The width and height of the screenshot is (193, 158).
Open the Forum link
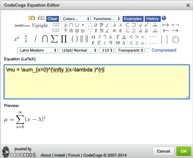pos(74,155)
